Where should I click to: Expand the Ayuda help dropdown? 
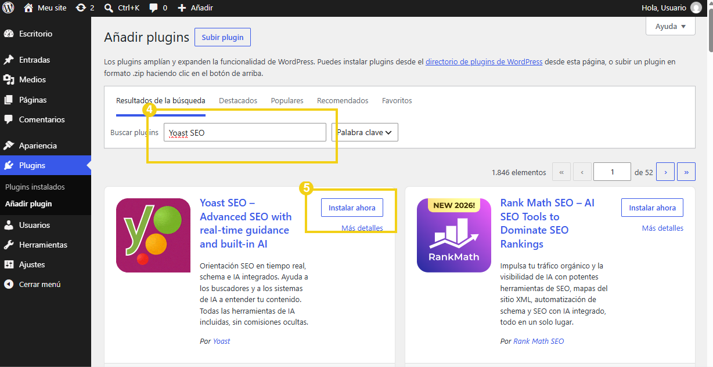(670, 27)
